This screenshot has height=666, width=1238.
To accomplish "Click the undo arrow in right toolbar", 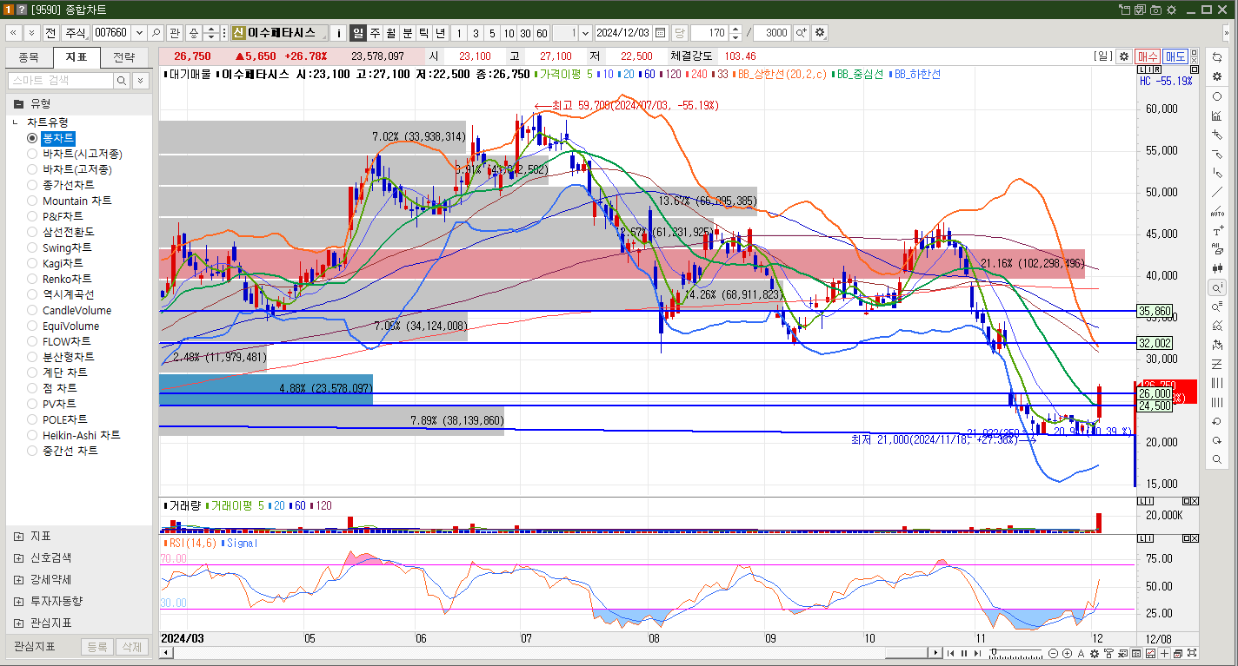I will pos(1217,421).
